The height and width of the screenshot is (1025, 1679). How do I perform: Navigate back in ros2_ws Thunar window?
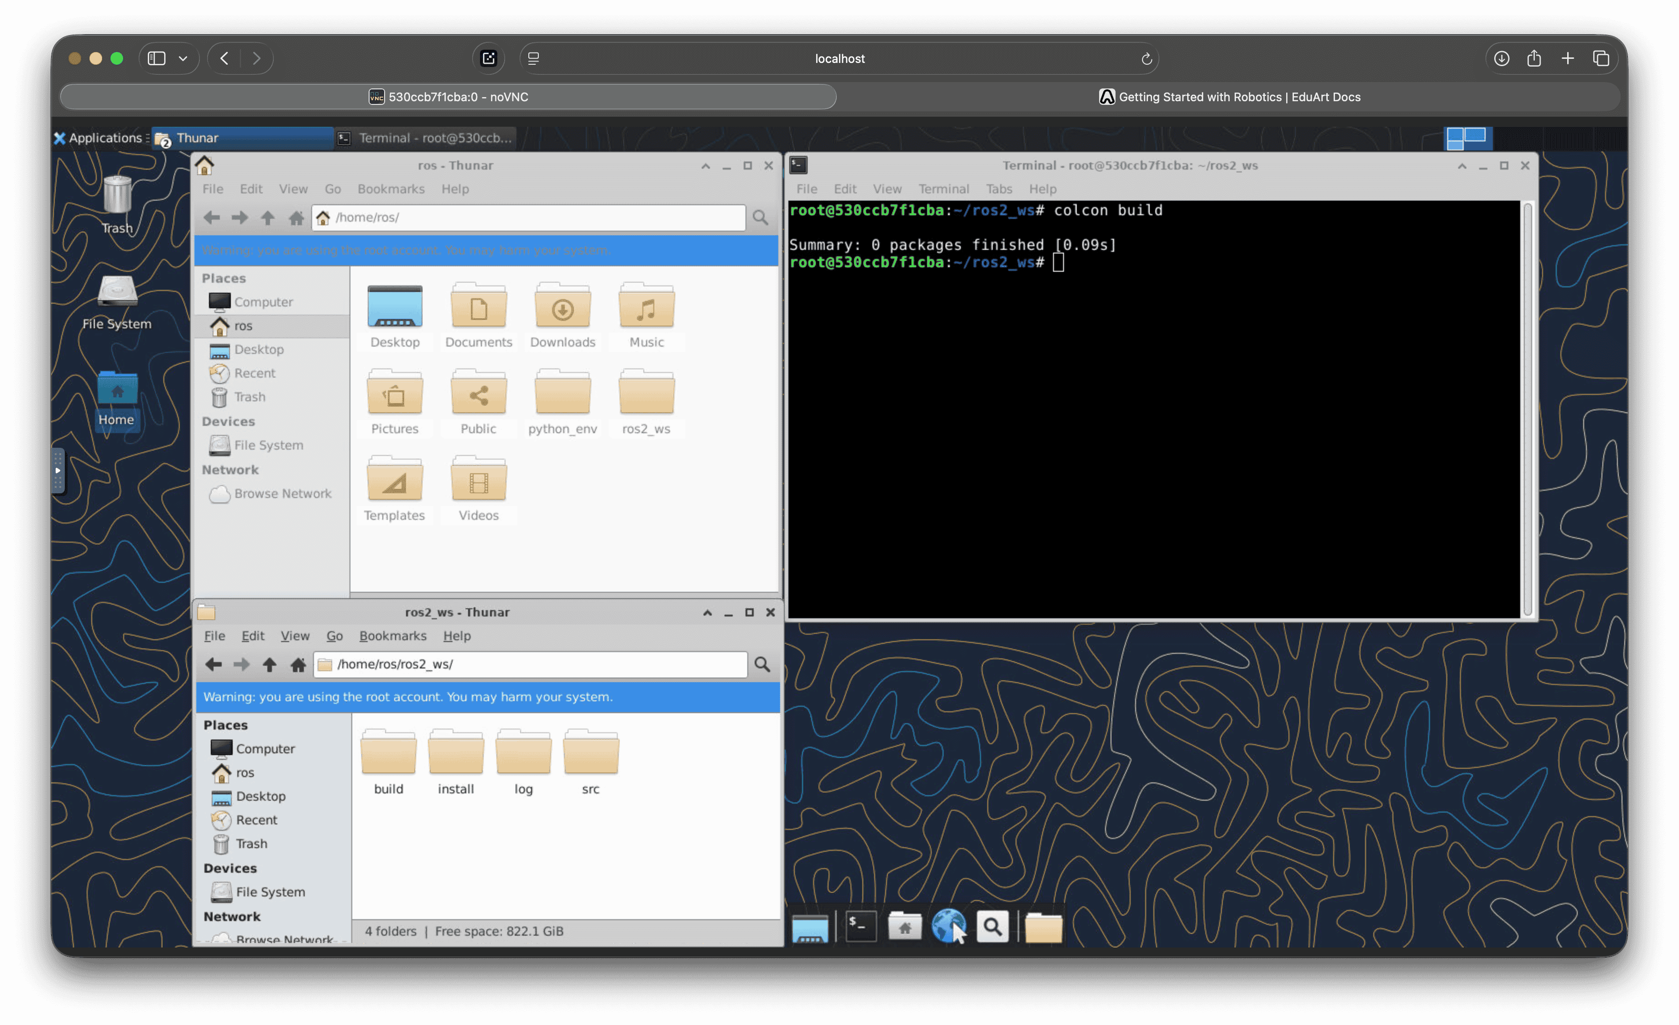(213, 664)
